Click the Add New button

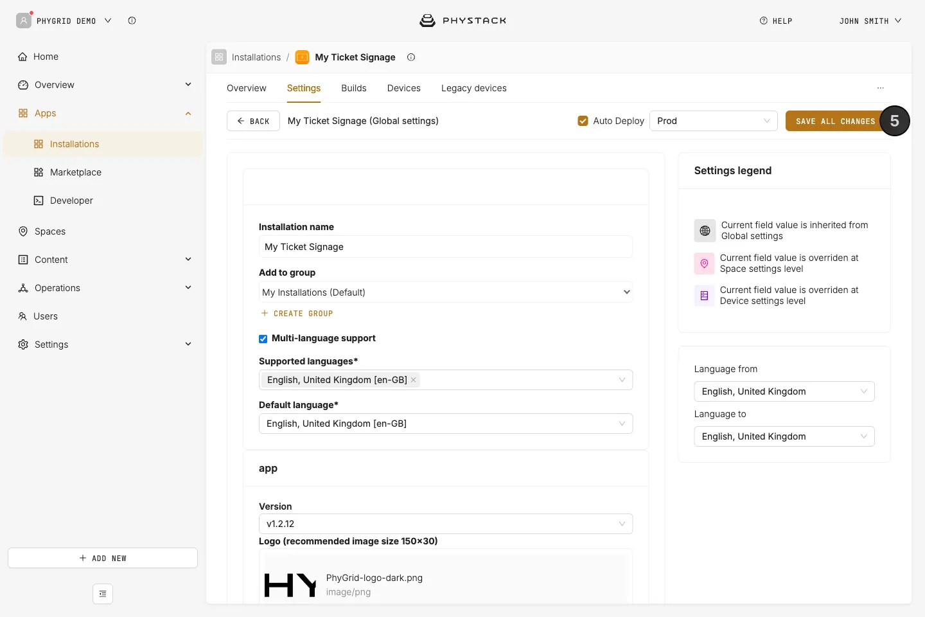pos(103,558)
